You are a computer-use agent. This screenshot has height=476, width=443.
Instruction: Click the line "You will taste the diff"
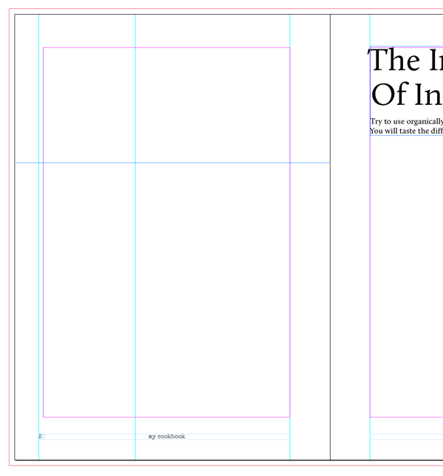click(x=406, y=131)
